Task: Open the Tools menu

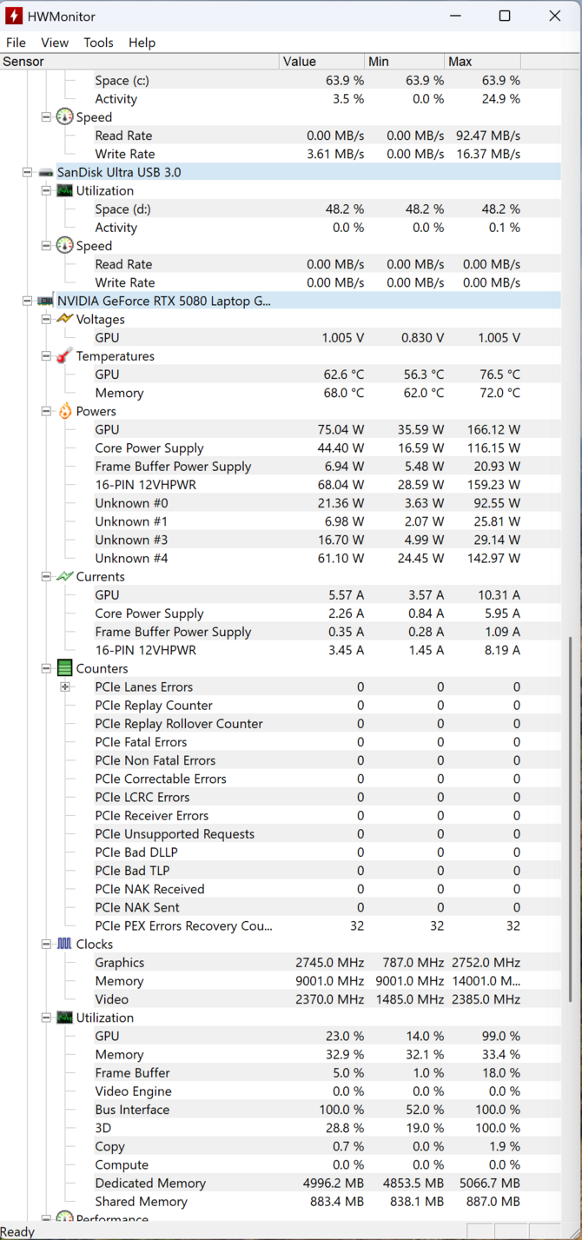Action: click(x=98, y=43)
